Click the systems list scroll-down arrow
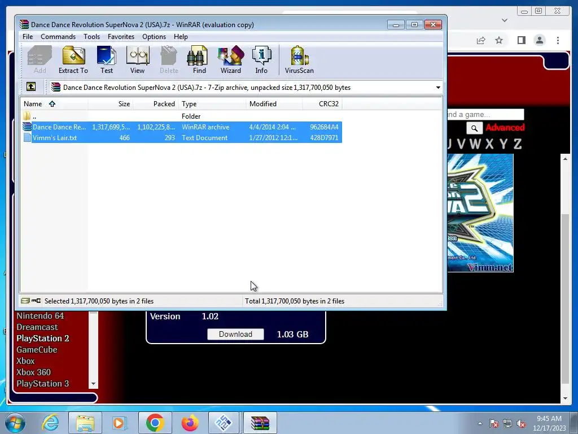This screenshot has height=434, width=578. 93,384
